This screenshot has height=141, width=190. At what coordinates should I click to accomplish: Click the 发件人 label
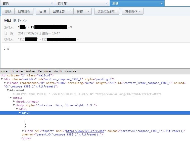click(x=9, y=27)
